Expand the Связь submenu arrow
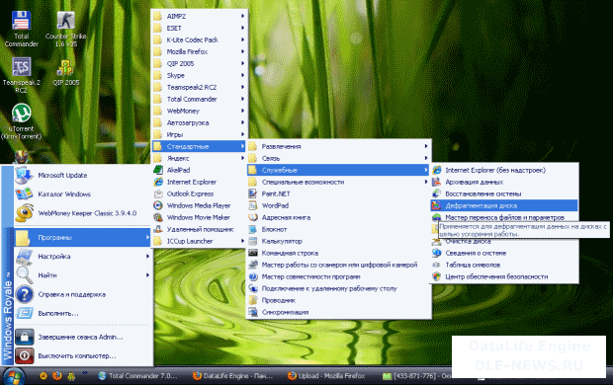The height and width of the screenshot is (385, 613). (426, 158)
